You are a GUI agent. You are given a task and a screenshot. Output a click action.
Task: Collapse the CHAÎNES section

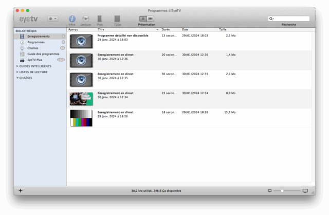tap(17, 78)
